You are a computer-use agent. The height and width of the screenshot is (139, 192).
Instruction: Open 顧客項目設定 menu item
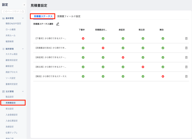pyautogui.click(x=11, y=60)
